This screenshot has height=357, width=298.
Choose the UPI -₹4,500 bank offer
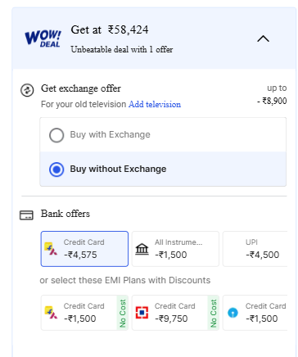coord(255,249)
